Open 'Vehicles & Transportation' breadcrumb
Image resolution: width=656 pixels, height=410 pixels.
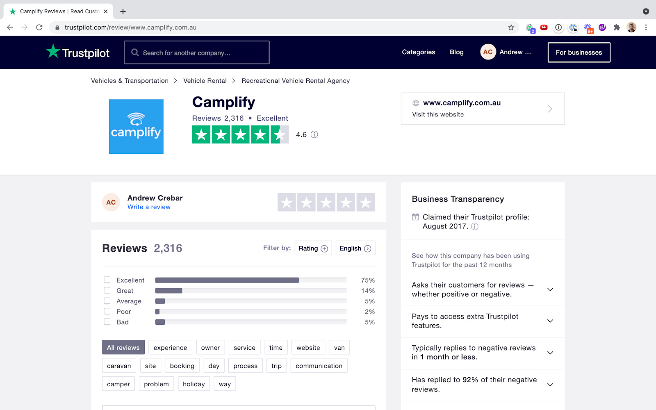point(130,81)
